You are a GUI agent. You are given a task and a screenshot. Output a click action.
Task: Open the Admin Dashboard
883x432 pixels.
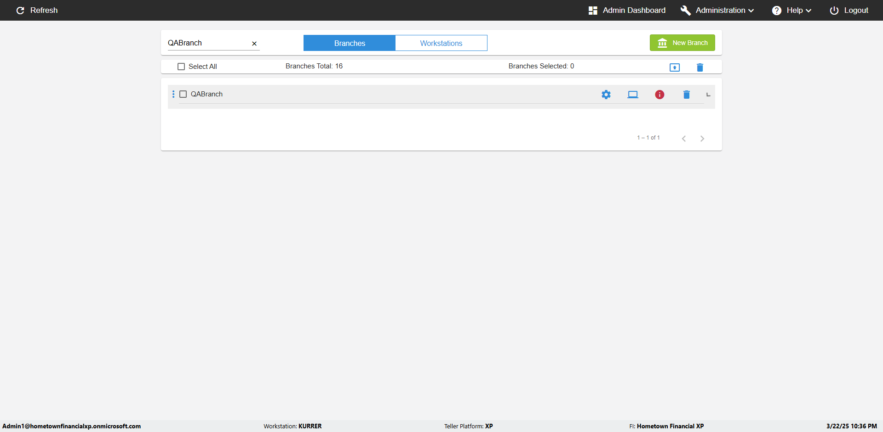click(x=627, y=10)
